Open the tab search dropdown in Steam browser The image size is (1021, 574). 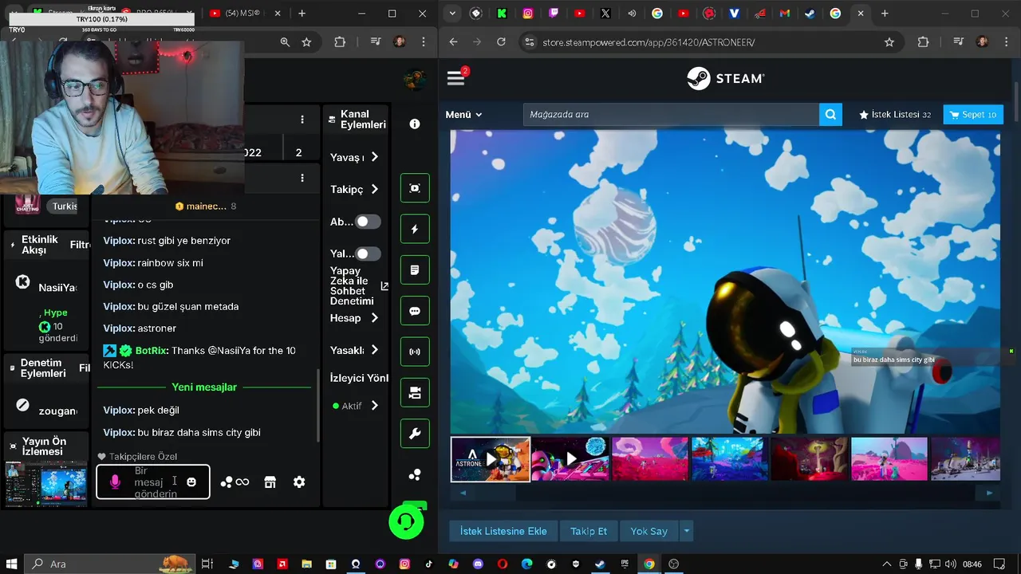pyautogui.click(x=452, y=14)
